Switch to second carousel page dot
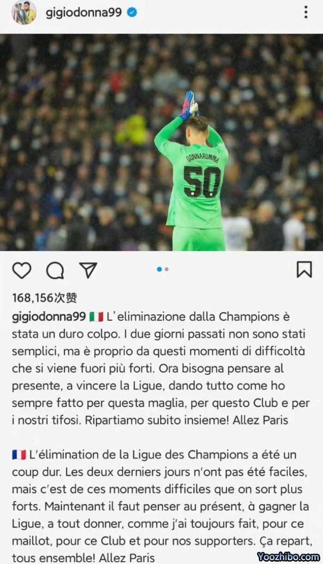Image resolution: width=323 pixels, height=564 pixels. (167, 269)
